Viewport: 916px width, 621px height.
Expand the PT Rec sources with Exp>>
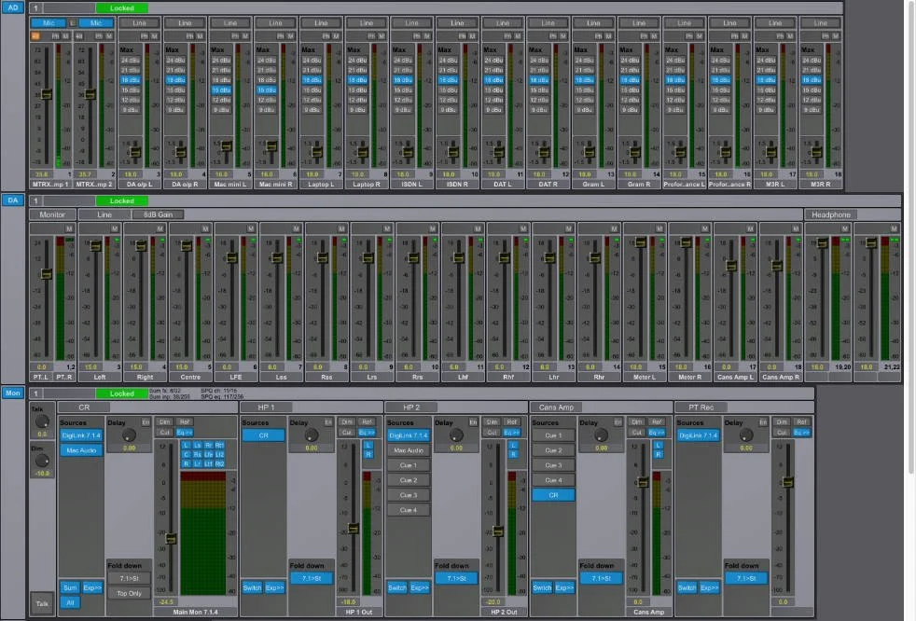709,587
